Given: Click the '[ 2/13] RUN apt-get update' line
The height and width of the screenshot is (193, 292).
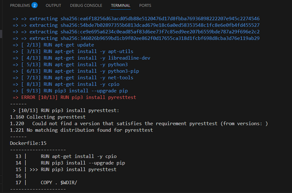Looking at the screenshot, I should point(58,45).
